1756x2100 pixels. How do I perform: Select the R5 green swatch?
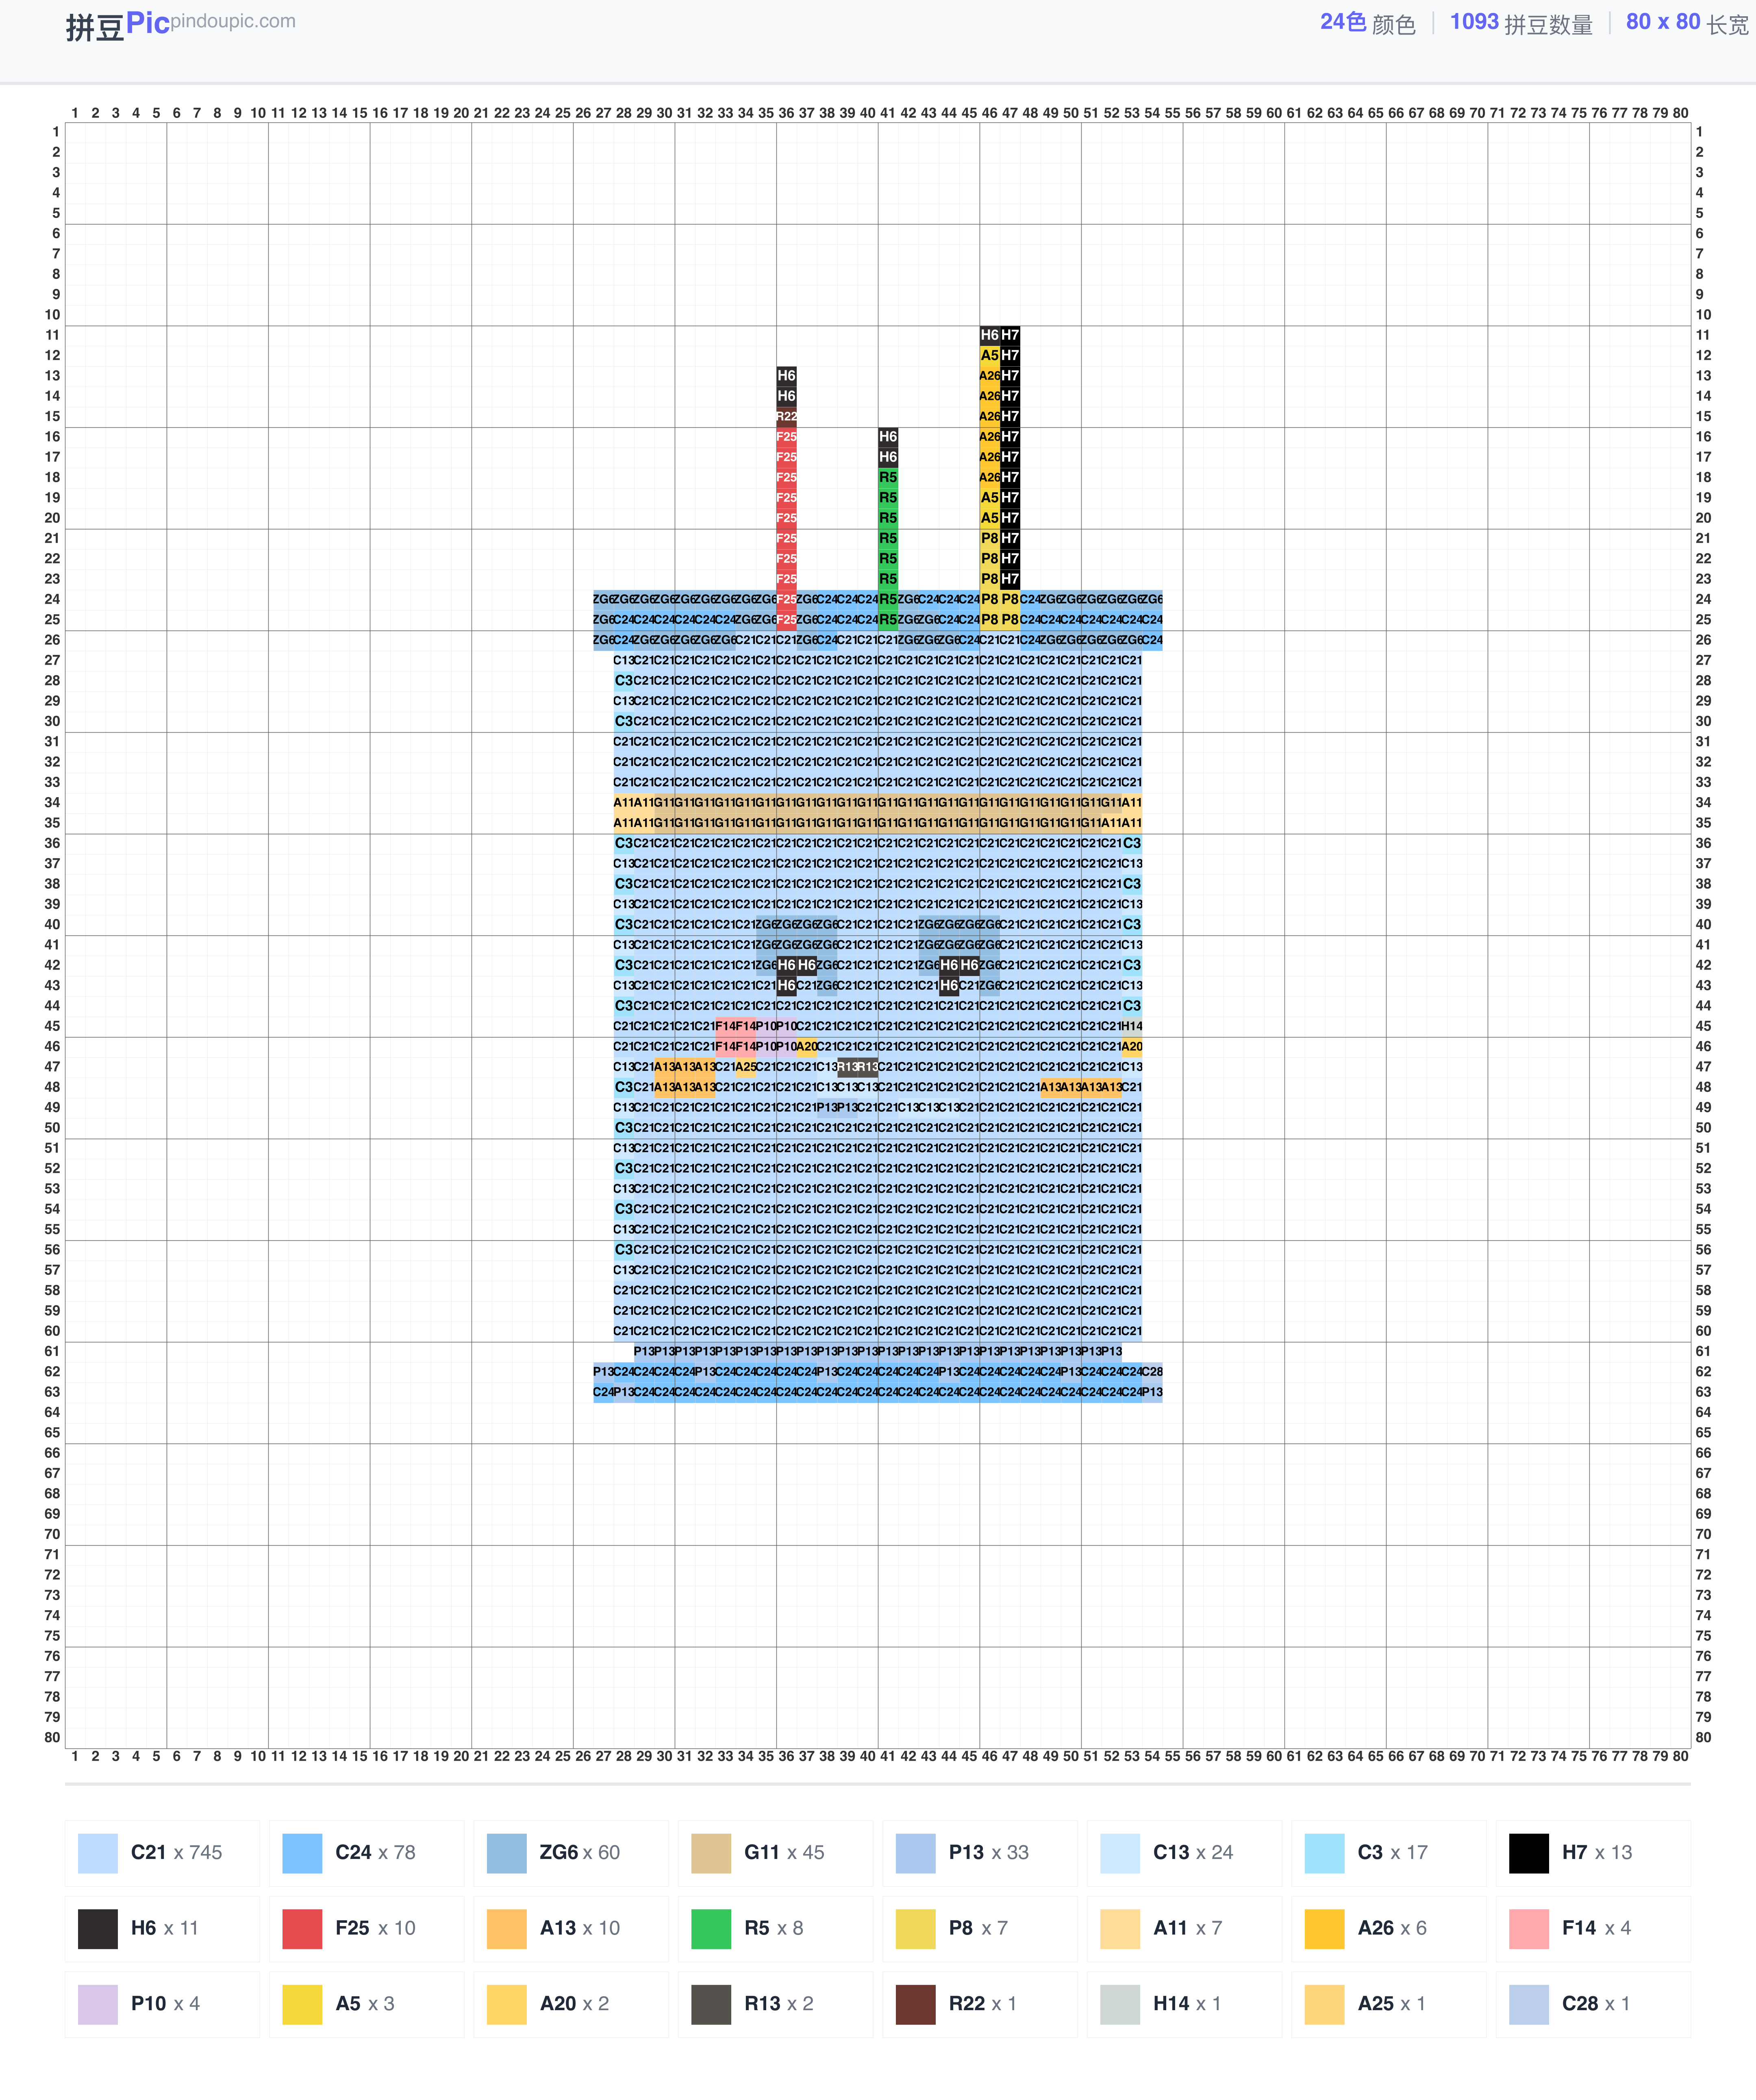(x=711, y=1929)
